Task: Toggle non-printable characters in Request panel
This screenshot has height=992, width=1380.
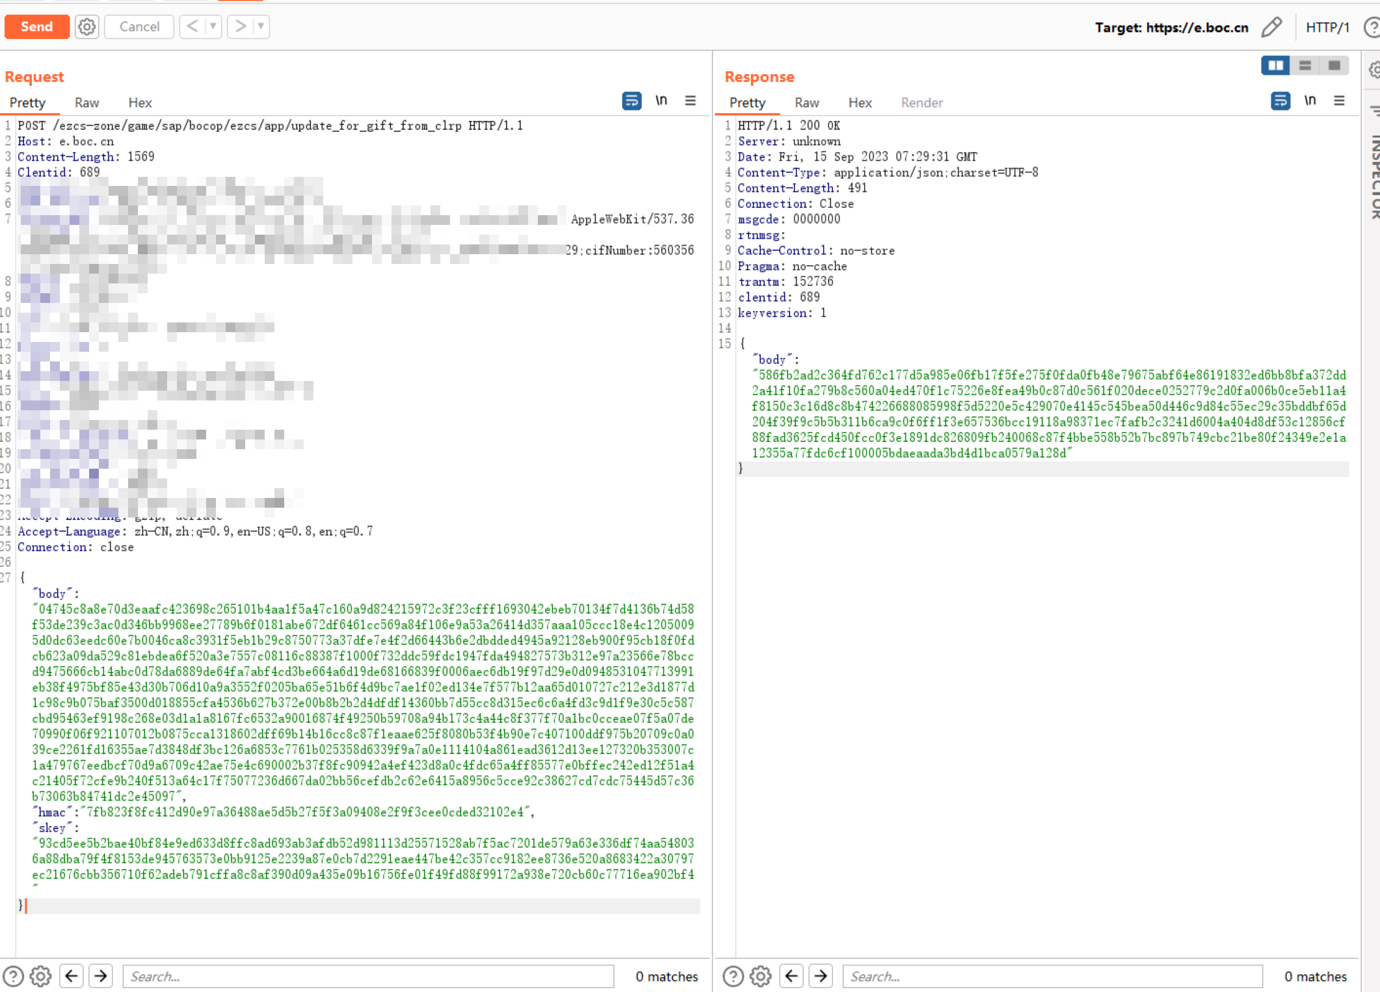Action: [661, 101]
